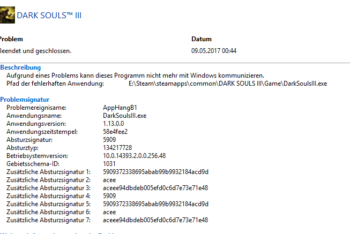Click the Problemsignatur section heading
The height and width of the screenshot is (234, 350).
coord(25,100)
